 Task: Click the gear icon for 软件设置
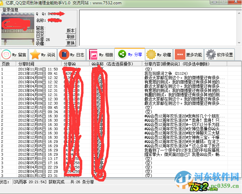(x=211, y=54)
